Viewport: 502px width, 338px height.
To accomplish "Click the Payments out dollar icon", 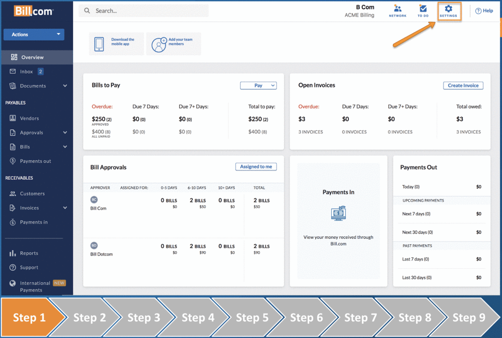I will pyautogui.click(x=13, y=161).
